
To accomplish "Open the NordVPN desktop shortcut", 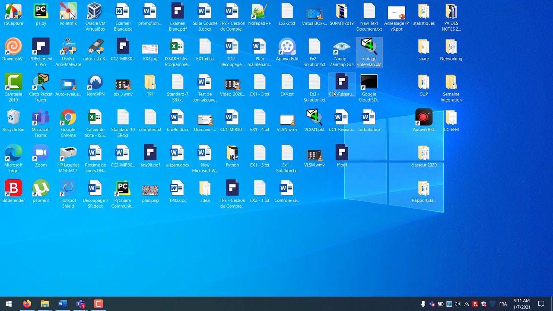I will click(x=95, y=83).
